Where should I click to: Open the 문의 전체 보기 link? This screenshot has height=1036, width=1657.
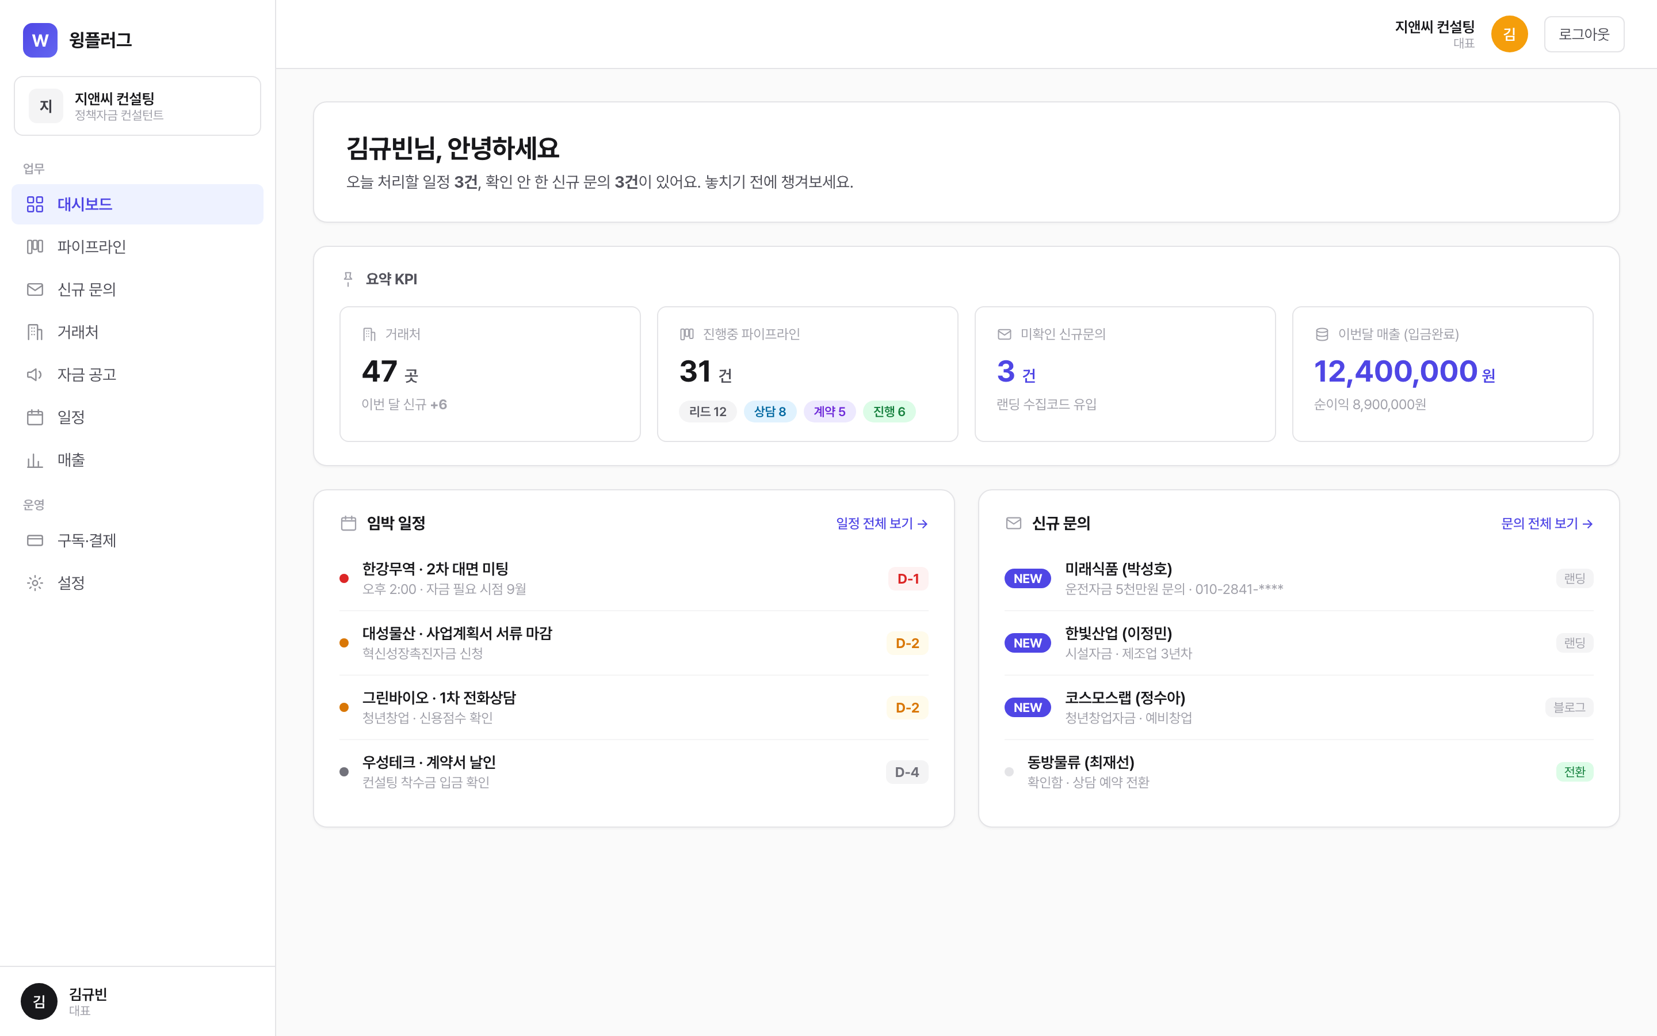click(1547, 524)
